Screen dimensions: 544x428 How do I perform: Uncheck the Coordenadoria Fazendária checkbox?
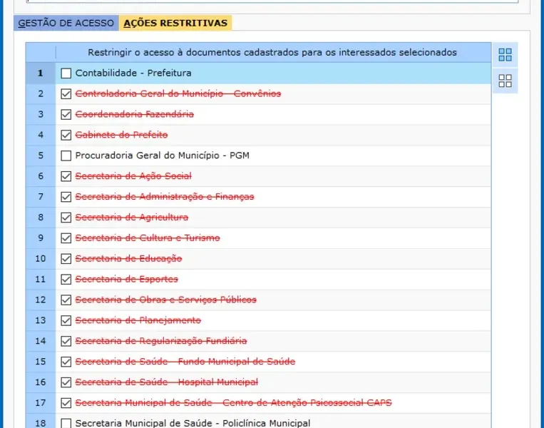66,115
